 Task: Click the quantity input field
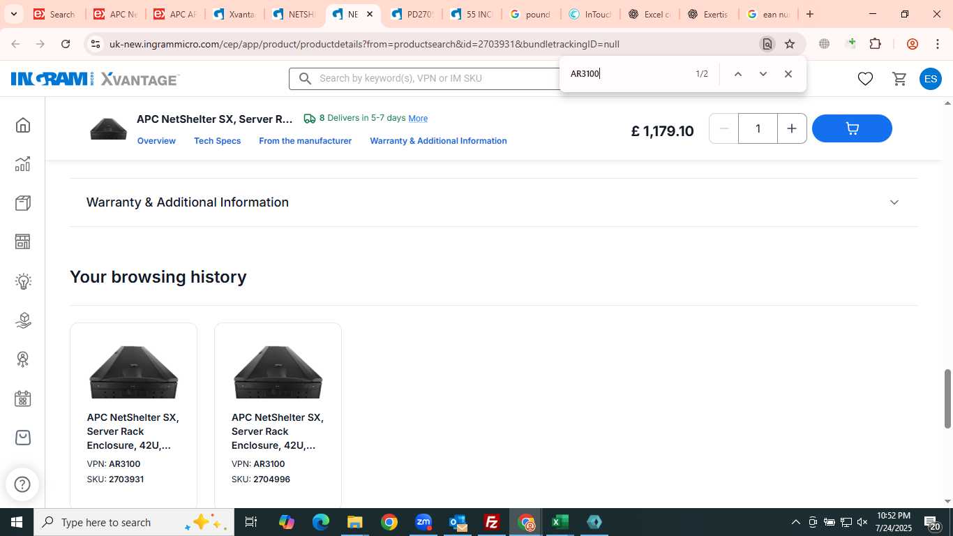[758, 128]
